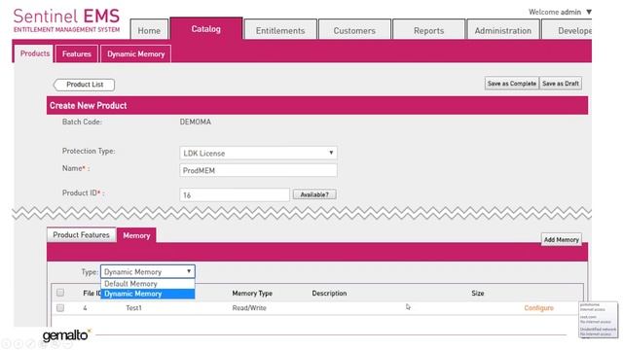Click the Description column header
Viewport: 623px width, 350px height.
pyautogui.click(x=329, y=294)
